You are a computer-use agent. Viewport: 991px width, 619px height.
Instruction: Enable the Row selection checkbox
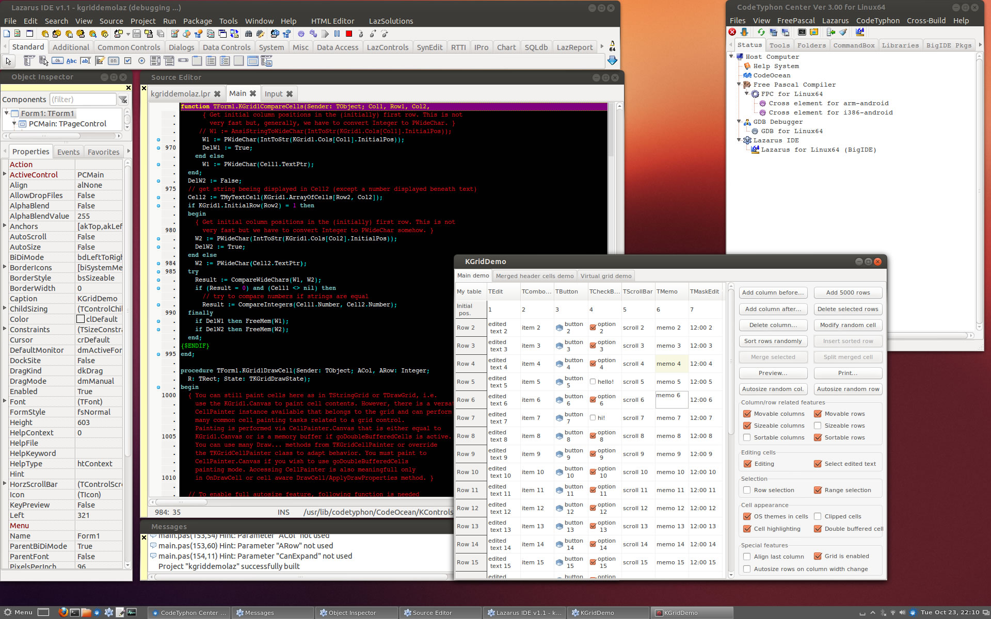click(x=747, y=490)
